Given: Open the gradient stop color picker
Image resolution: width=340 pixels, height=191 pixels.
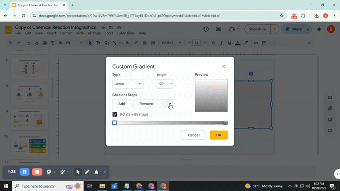Looking at the screenshot, I should click(x=167, y=104).
